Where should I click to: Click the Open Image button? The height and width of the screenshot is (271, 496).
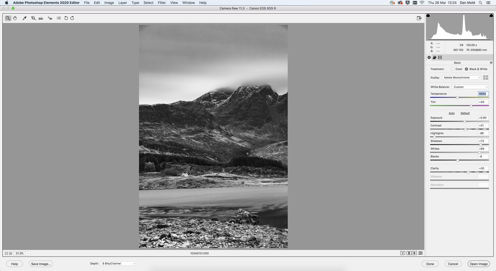479,264
